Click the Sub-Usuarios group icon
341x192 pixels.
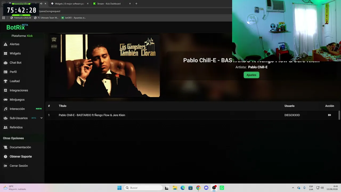point(5,118)
